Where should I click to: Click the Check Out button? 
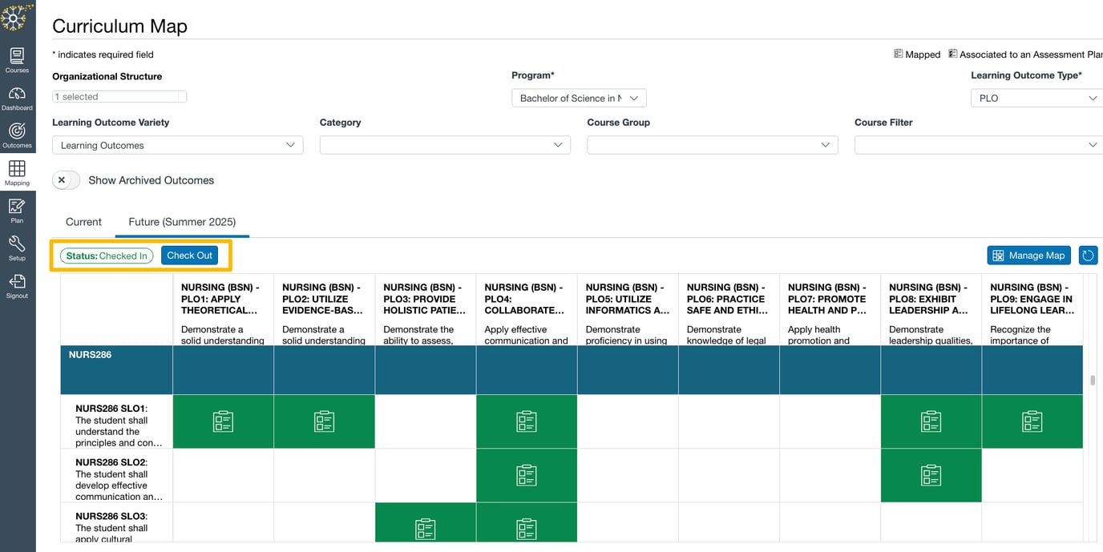(189, 255)
